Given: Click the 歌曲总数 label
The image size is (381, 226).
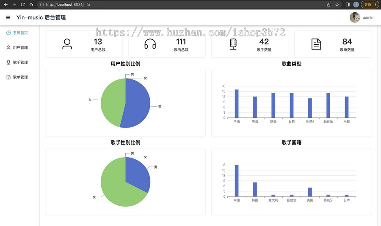Looking at the screenshot, I should 181,50.
